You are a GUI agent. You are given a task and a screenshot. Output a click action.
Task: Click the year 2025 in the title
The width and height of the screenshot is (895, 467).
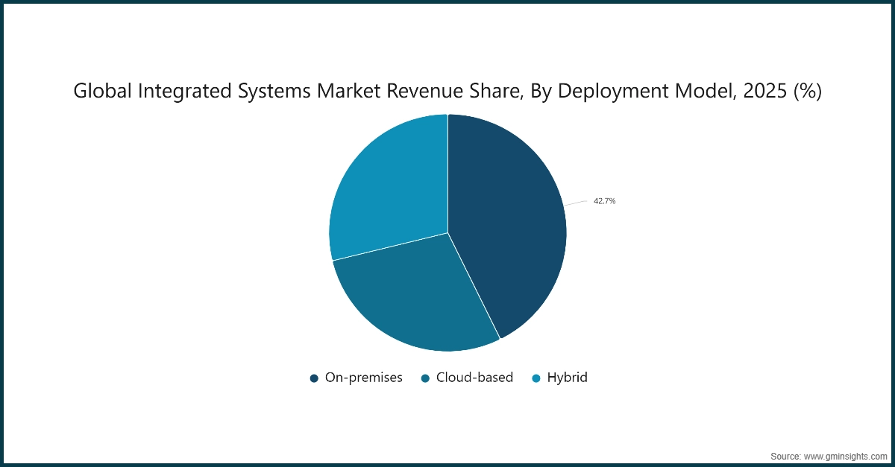765,91
